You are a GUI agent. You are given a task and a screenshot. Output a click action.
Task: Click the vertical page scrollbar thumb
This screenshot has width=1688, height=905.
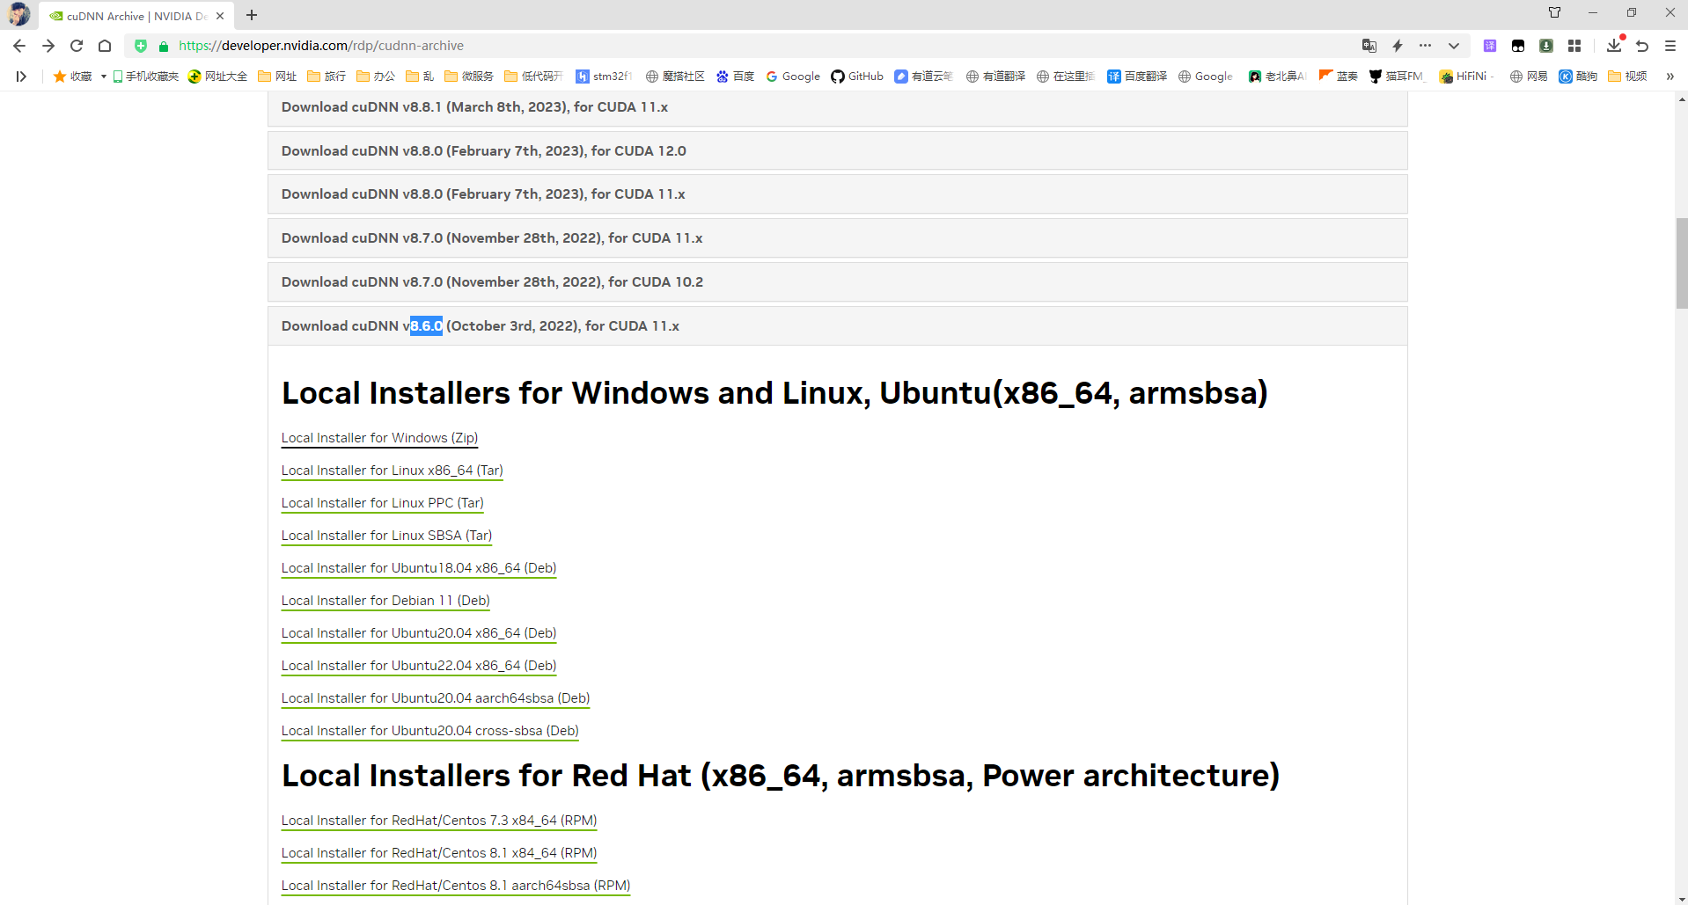click(1681, 264)
